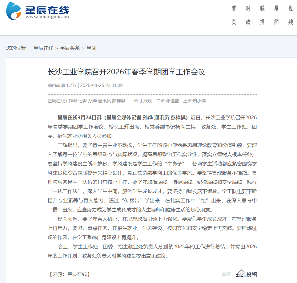
Task: Click the 星辰在线 swirl logo icon
Action: click(x=14, y=11)
